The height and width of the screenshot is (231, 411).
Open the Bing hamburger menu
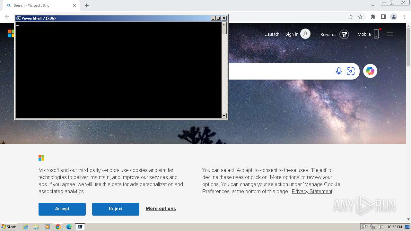pos(390,34)
